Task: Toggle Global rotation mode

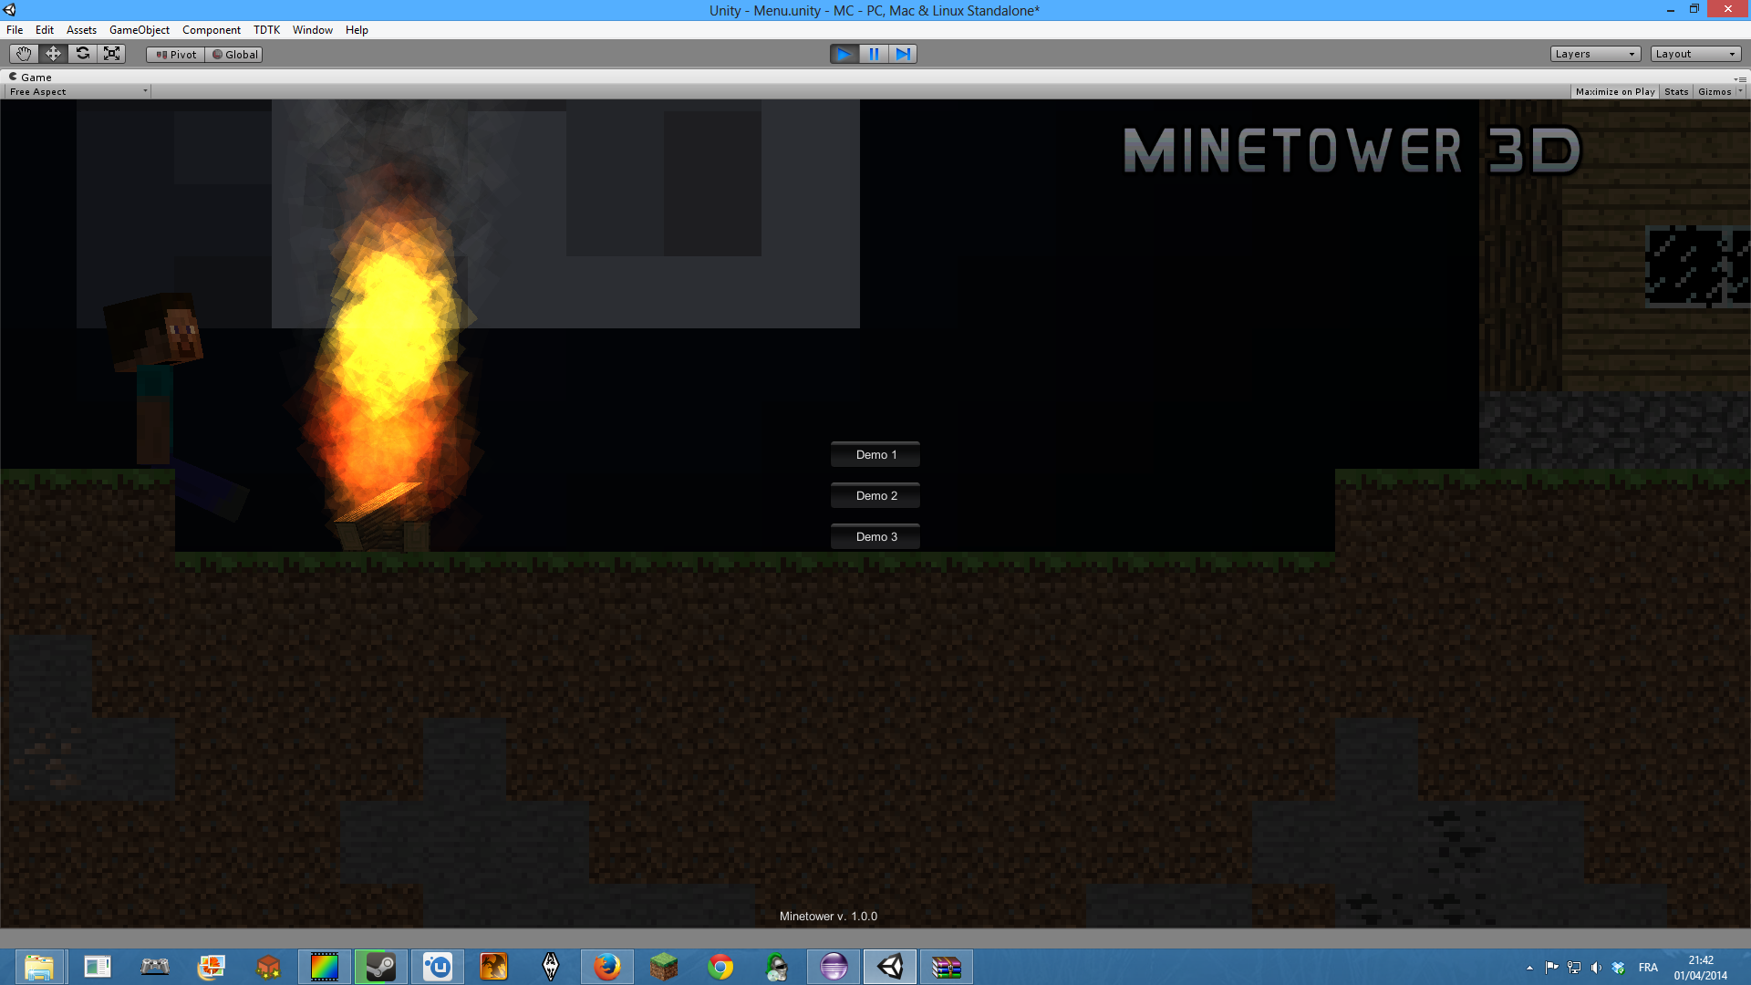Action: point(234,55)
